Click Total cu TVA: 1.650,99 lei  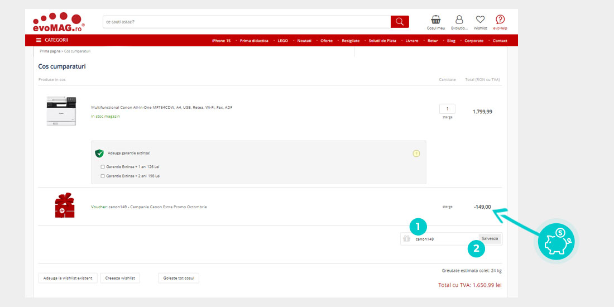click(470, 285)
